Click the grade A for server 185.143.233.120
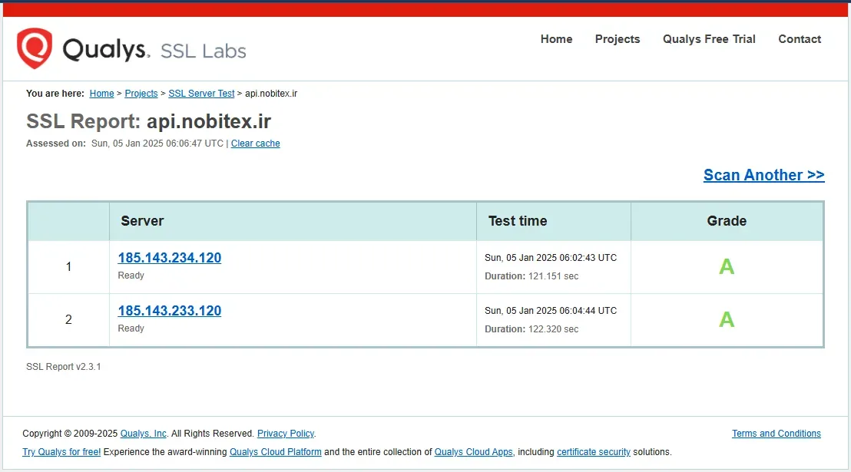The height and width of the screenshot is (472, 851). pyautogui.click(x=727, y=319)
